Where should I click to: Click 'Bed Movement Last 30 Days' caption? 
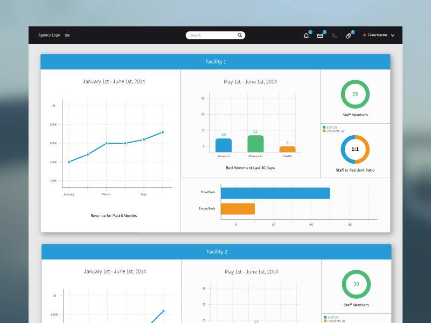[251, 168]
